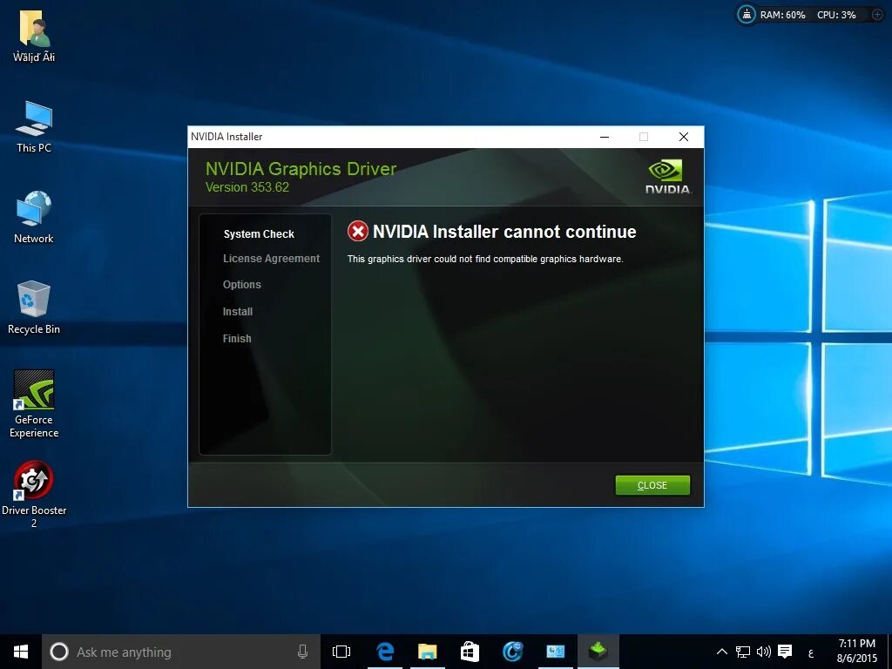This screenshot has height=669, width=892.
Task: Click the CPU 3% widget readout
Action: pos(836,15)
